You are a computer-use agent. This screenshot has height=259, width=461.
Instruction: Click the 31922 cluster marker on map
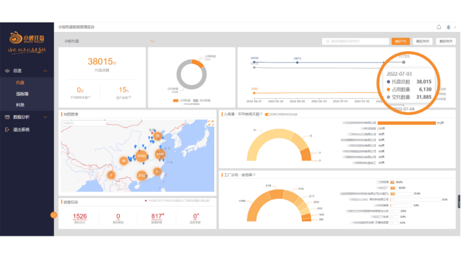(142, 156)
